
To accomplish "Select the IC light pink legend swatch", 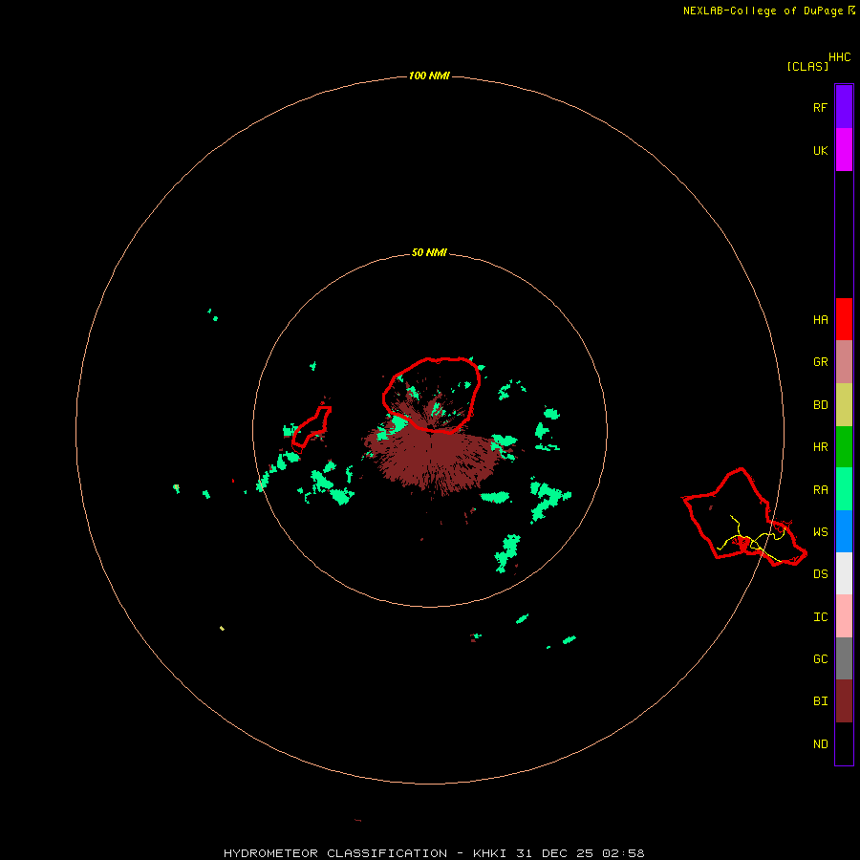I will click(x=844, y=616).
